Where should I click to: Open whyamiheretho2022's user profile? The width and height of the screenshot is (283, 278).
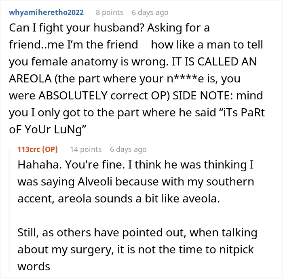(46, 13)
